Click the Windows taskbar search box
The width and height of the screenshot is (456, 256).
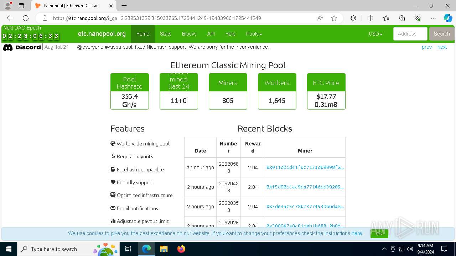69,249
